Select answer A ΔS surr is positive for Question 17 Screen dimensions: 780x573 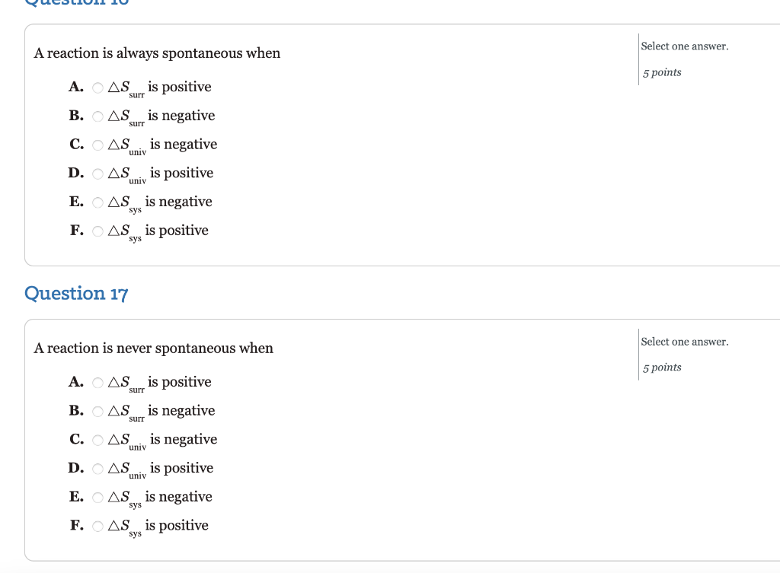97,381
